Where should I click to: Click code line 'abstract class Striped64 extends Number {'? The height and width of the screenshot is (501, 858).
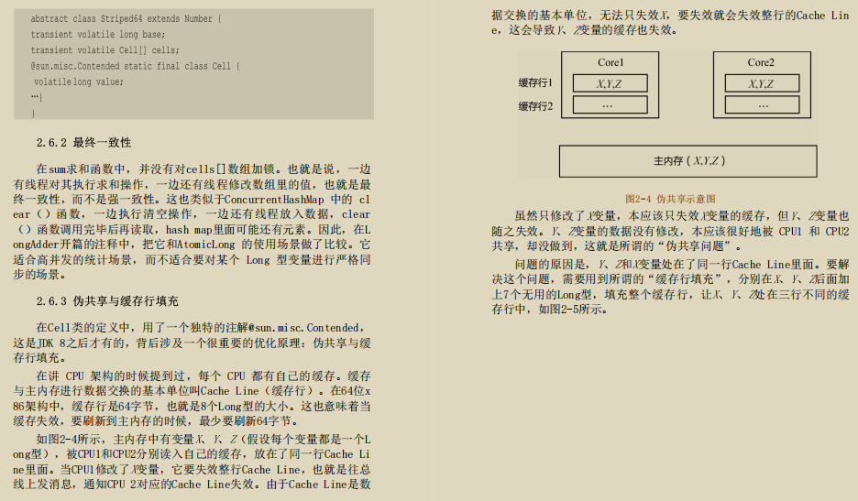(126, 18)
